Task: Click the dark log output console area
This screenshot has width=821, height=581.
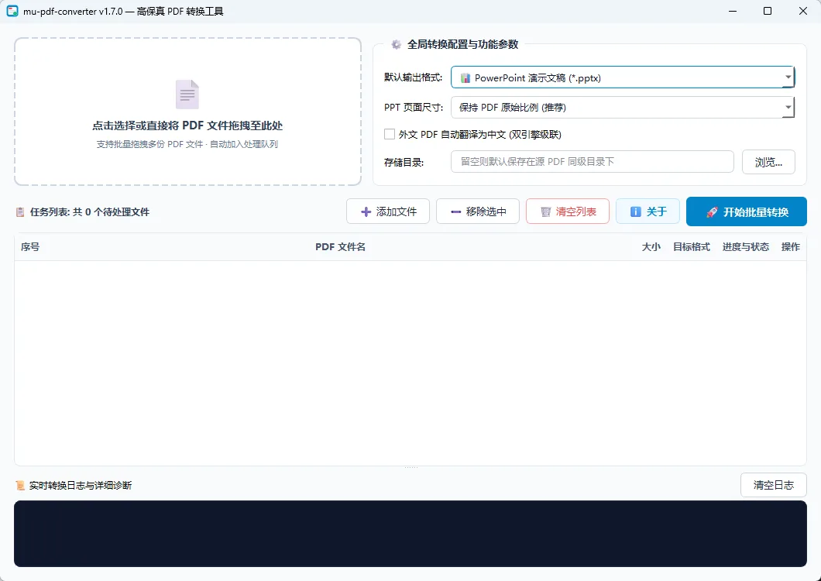Action: pyautogui.click(x=410, y=534)
